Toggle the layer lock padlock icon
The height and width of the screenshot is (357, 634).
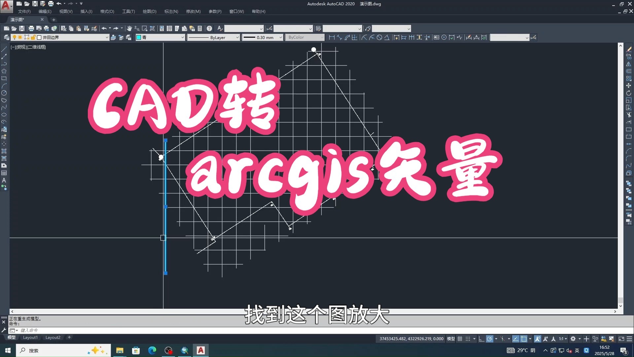coord(33,37)
